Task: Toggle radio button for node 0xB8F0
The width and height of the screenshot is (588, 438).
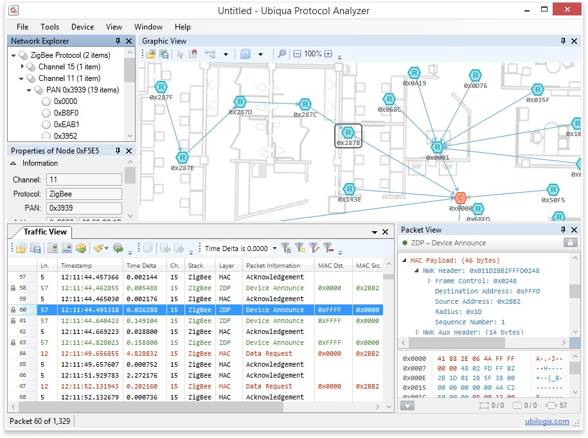Action: [46, 113]
